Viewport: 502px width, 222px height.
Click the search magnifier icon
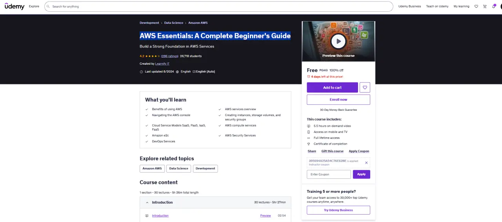click(48, 6)
